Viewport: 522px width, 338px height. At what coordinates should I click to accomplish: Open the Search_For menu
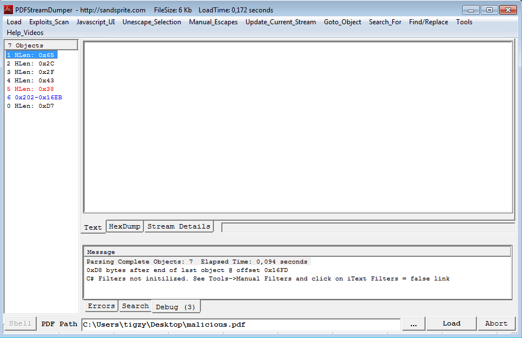[x=385, y=22]
